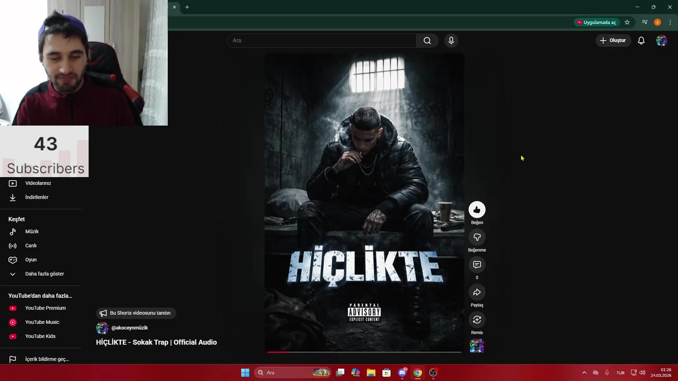Like the Short with the Beğen button
The image size is (678, 381).
pyautogui.click(x=477, y=210)
